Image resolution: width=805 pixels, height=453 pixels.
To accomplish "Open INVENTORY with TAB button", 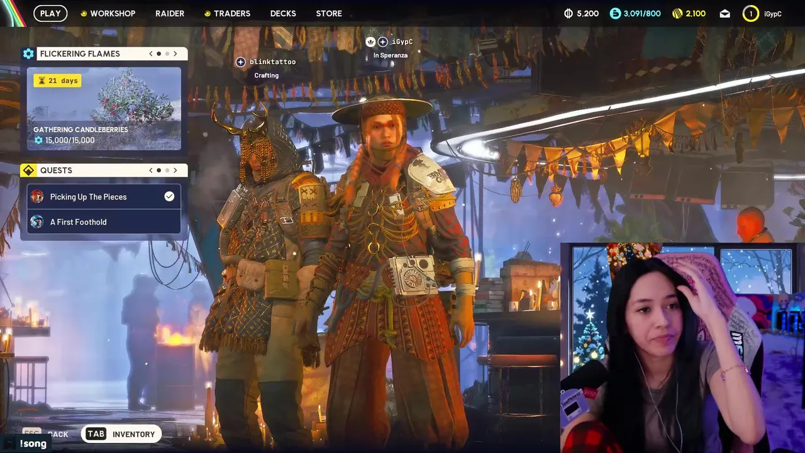I will pos(122,434).
